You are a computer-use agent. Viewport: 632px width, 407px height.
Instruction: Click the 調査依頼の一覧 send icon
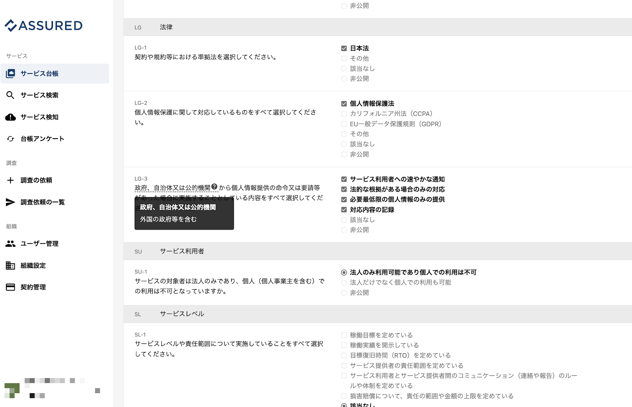(11, 202)
